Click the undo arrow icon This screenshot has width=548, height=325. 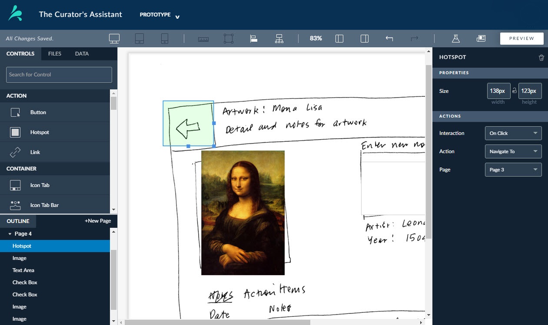point(389,39)
